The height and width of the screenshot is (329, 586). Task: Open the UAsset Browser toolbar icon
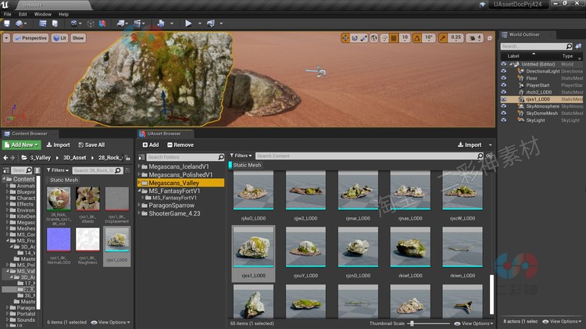[102, 23]
